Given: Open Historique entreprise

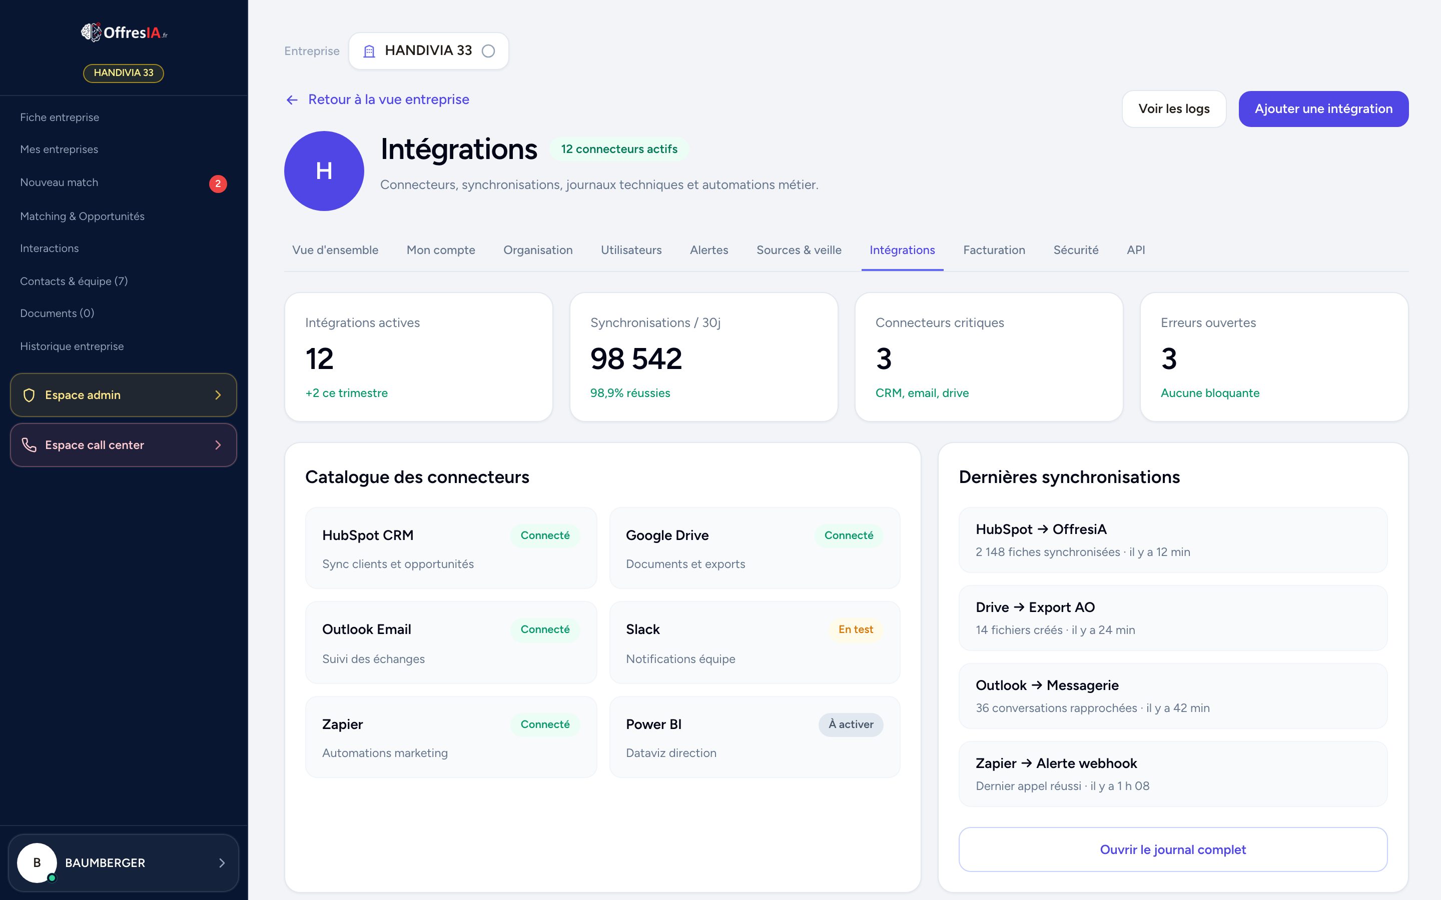Looking at the screenshot, I should (72, 346).
